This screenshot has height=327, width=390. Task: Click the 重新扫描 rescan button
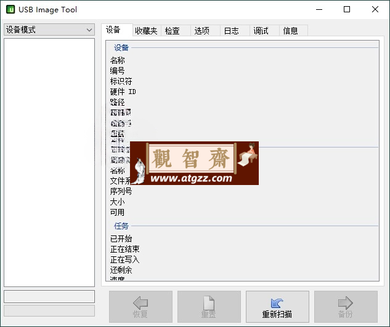pos(277,307)
